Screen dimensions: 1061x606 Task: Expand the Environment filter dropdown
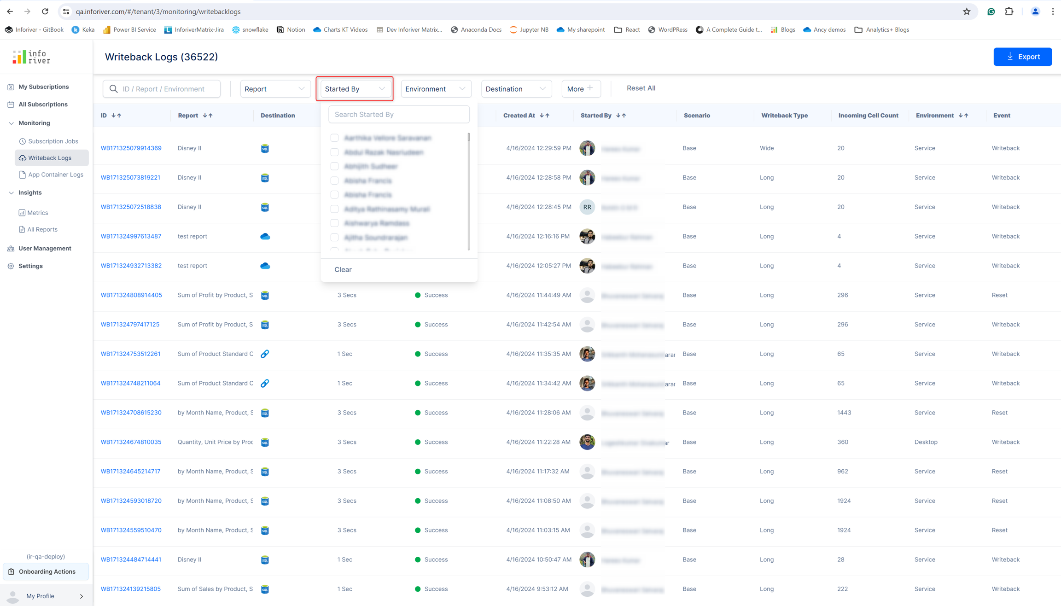[x=436, y=89]
